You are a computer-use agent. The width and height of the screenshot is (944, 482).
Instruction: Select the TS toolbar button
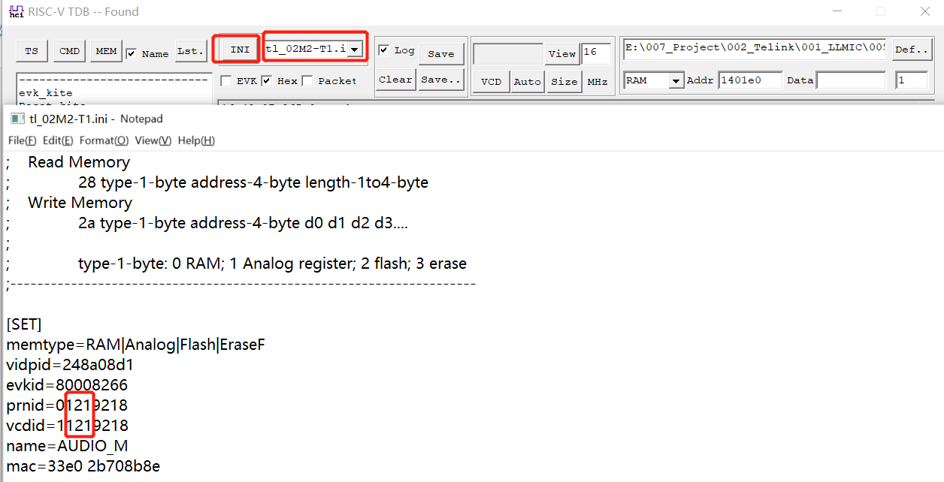32,51
